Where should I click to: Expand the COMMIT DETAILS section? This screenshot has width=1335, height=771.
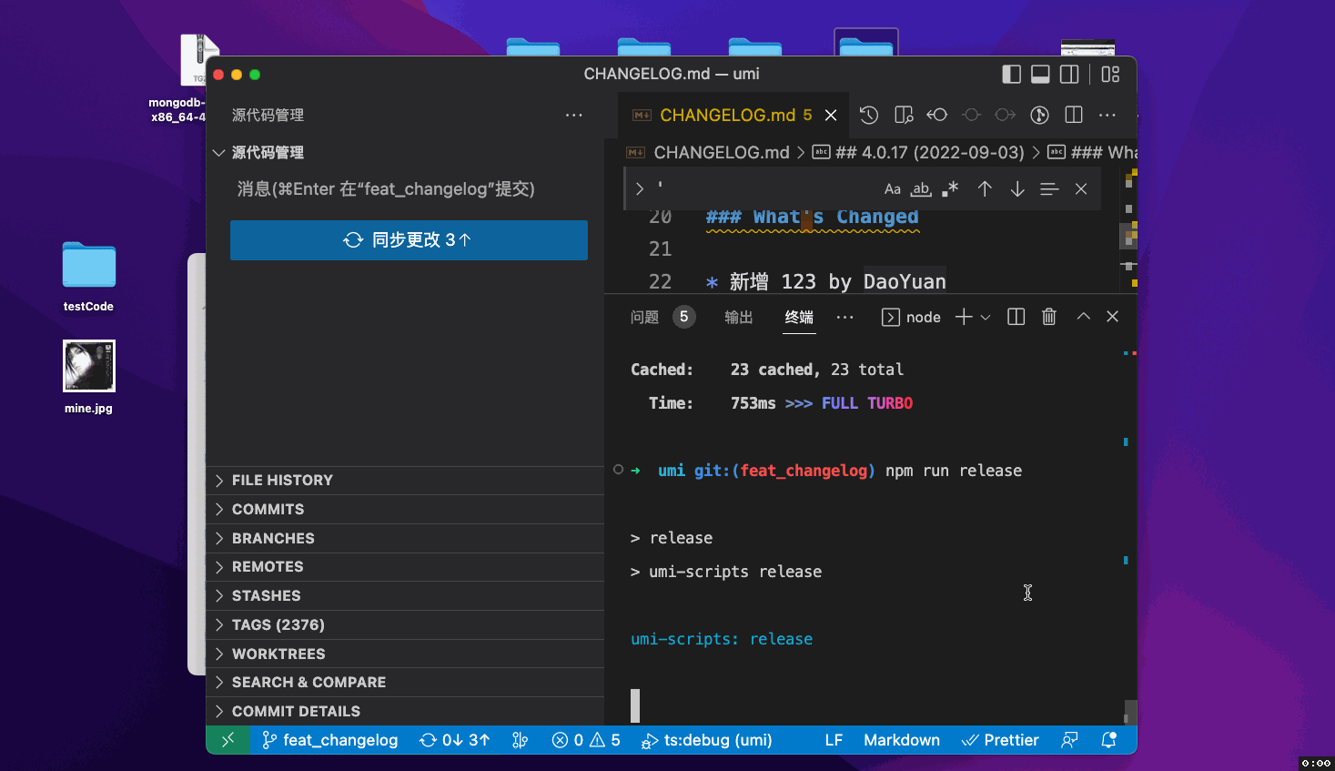(x=405, y=712)
